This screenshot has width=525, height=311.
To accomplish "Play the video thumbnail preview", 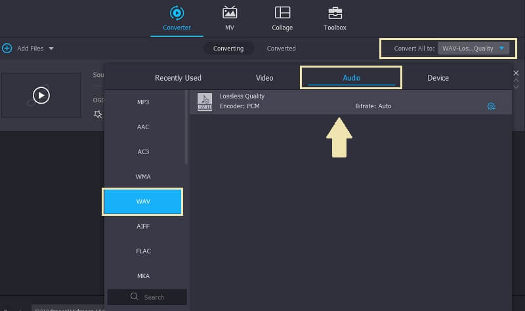I will [x=41, y=95].
